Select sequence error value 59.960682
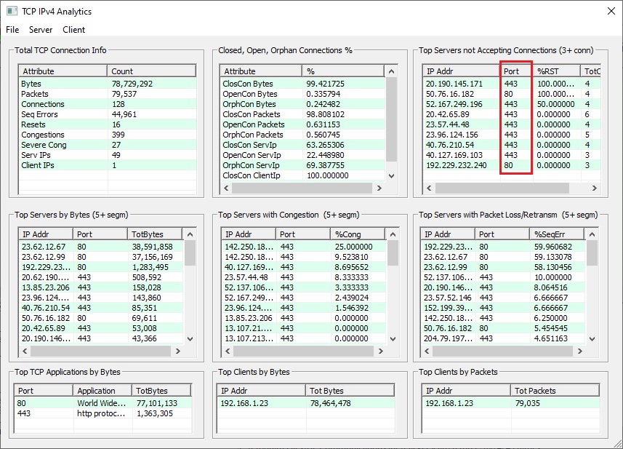This screenshot has height=449, width=623. click(x=553, y=247)
